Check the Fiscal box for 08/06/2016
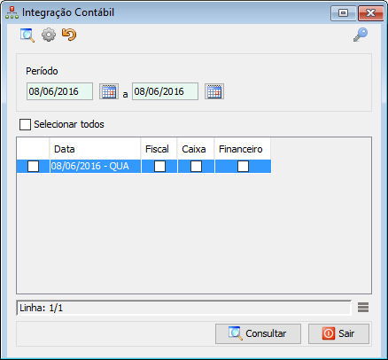This screenshot has height=360, width=388. [159, 166]
